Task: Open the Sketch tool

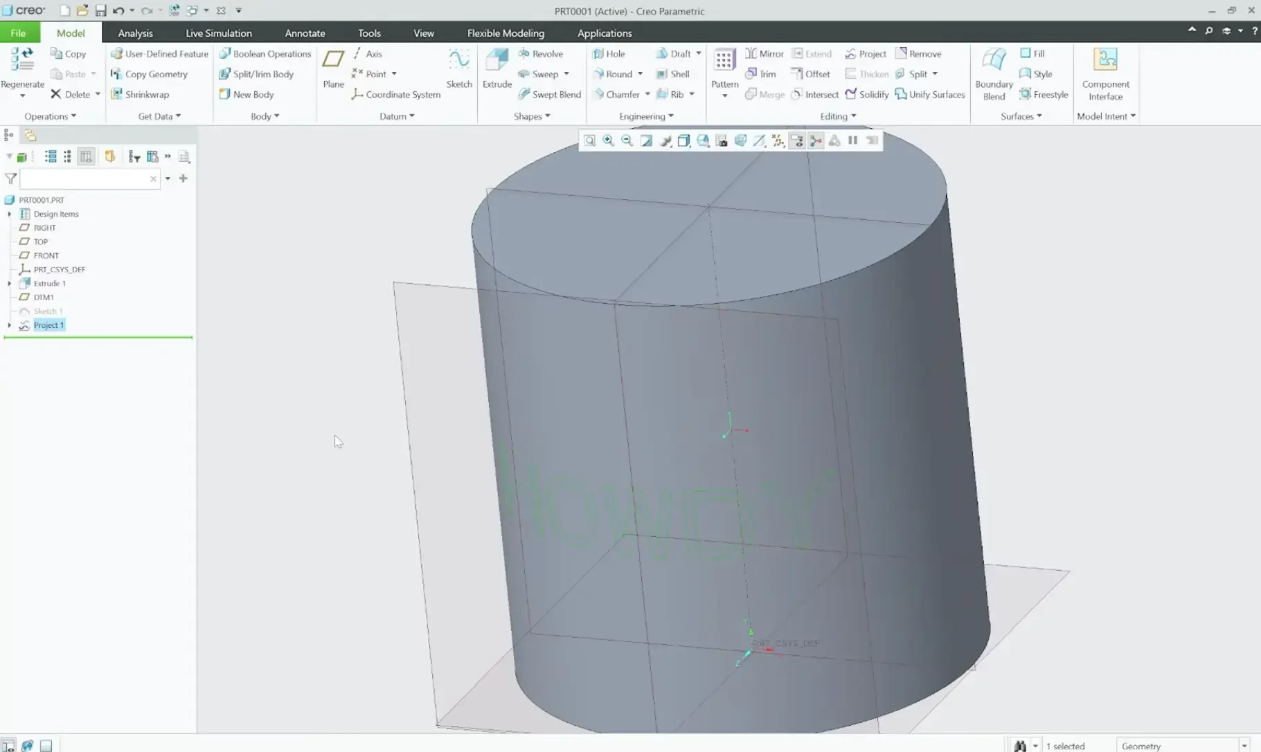Action: [x=458, y=68]
